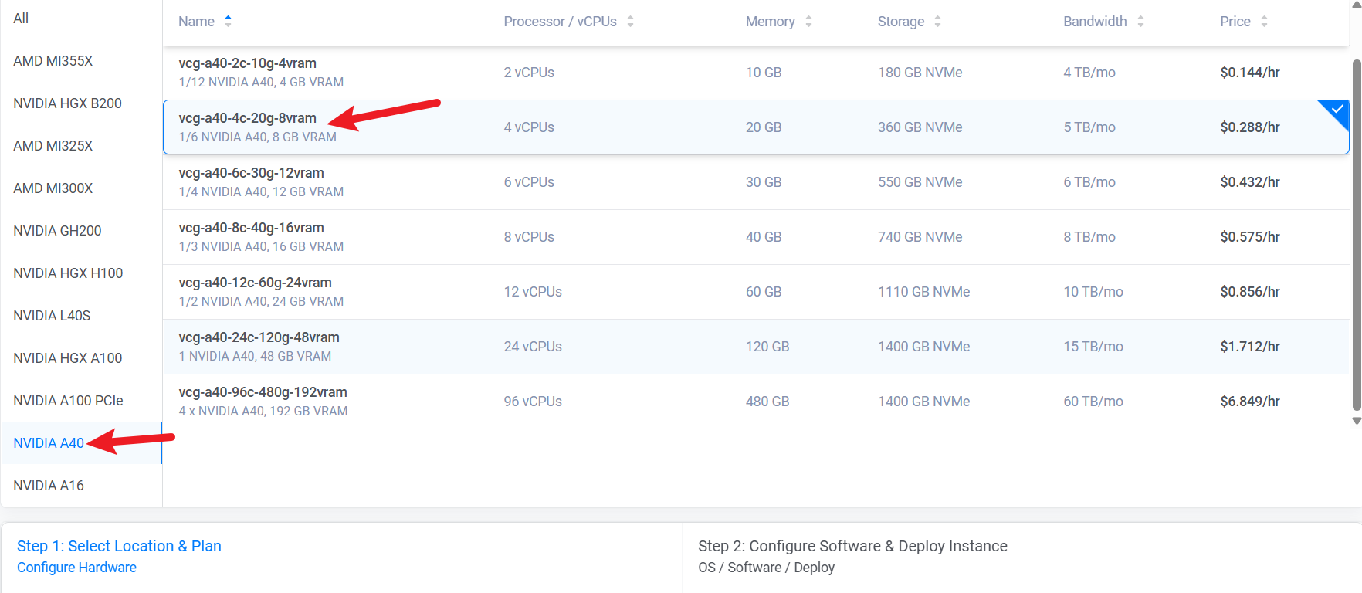Filter by NVIDIA GH200
Viewport: 1362px width, 593px height.
click(x=57, y=231)
